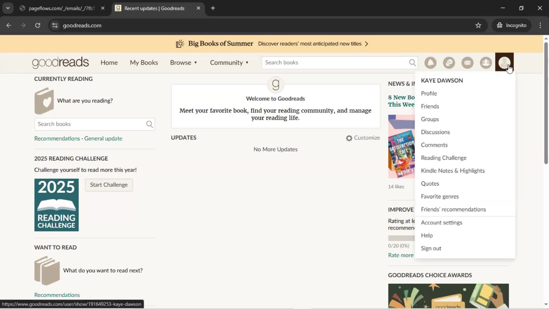
Task: Open the messages envelope icon
Action: click(468, 63)
